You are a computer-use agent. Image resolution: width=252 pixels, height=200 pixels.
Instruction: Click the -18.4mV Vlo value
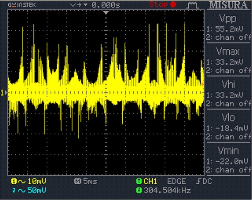click(232, 128)
